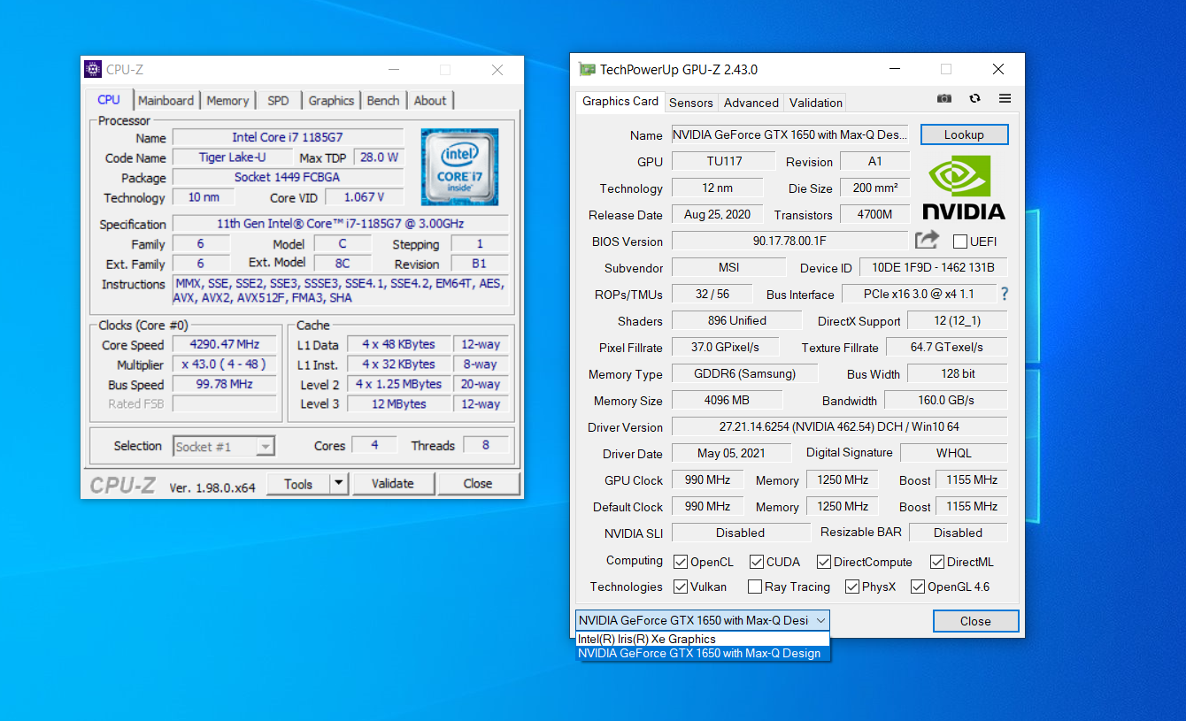Image resolution: width=1186 pixels, height=721 pixels.
Task: Toggle the CUDA checkbox
Action: pyautogui.click(x=757, y=562)
